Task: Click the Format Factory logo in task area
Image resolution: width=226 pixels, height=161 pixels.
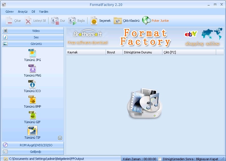Action: [x=145, y=103]
